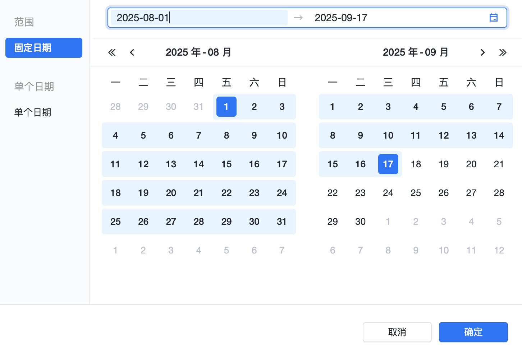Pick September 25 in right calendar

pyautogui.click(x=416, y=193)
